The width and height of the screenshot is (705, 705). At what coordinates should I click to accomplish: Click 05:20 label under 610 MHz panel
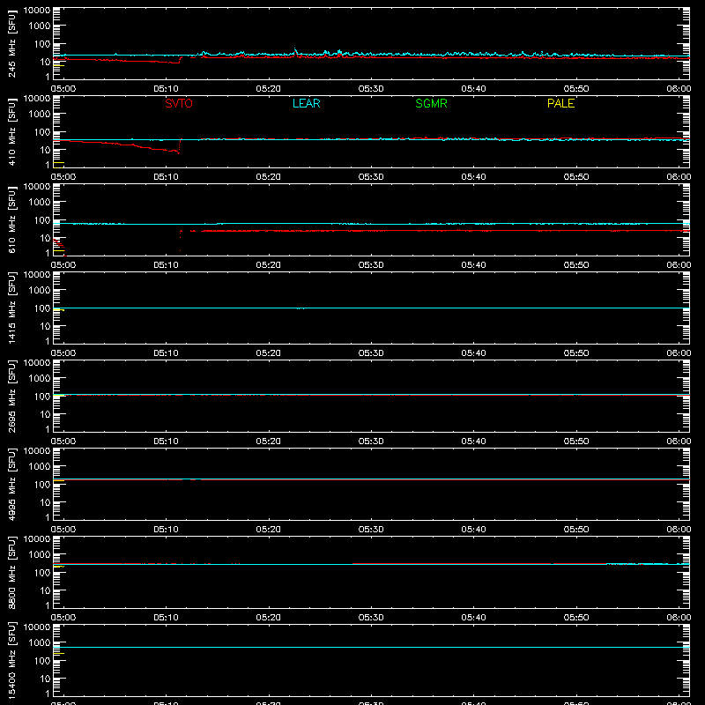[269, 265]
